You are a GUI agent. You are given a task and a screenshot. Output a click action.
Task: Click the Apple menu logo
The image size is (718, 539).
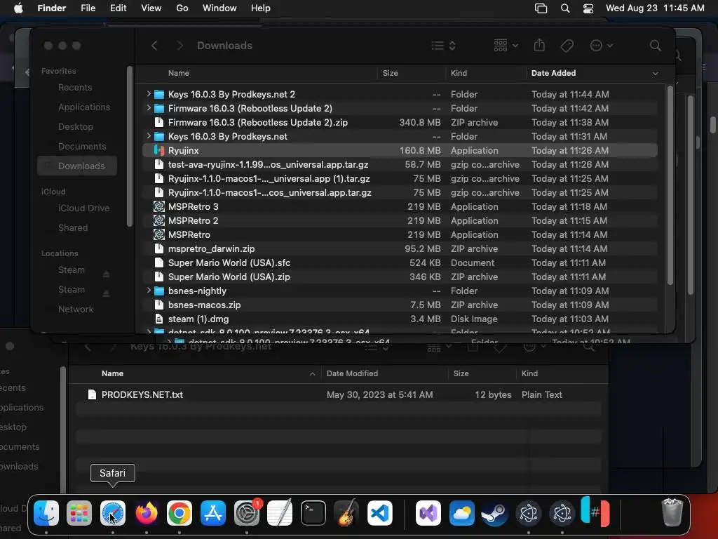point(18,8)
